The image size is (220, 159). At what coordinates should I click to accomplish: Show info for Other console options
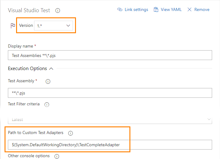tap(57, 156)
